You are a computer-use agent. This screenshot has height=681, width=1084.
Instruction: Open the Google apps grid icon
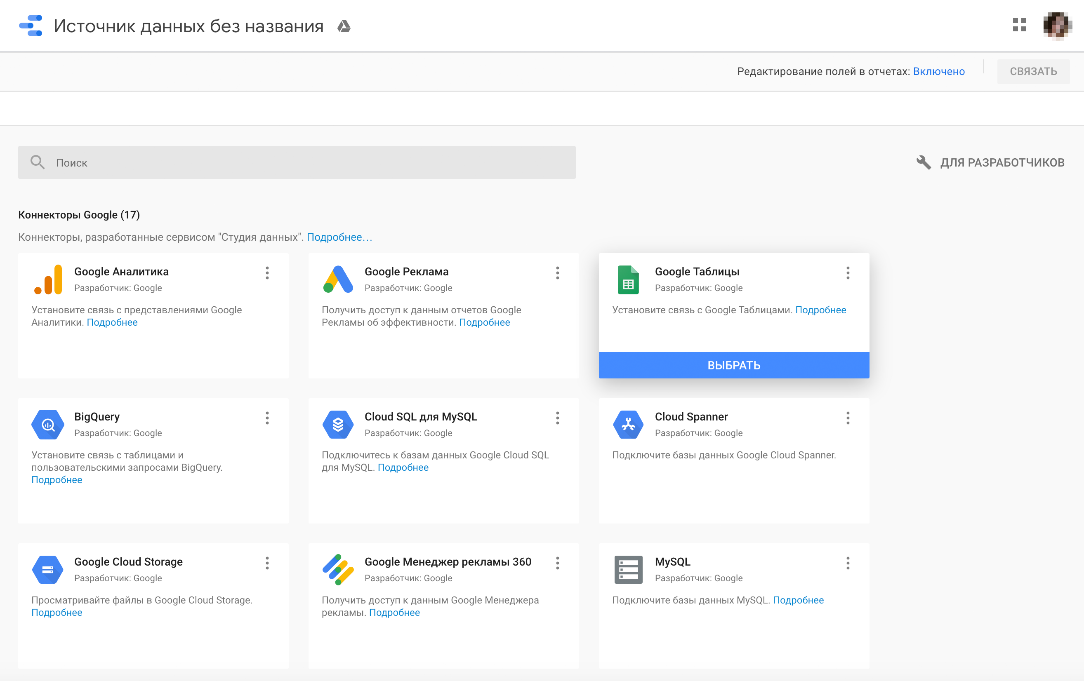click(x=1019, y=25)
